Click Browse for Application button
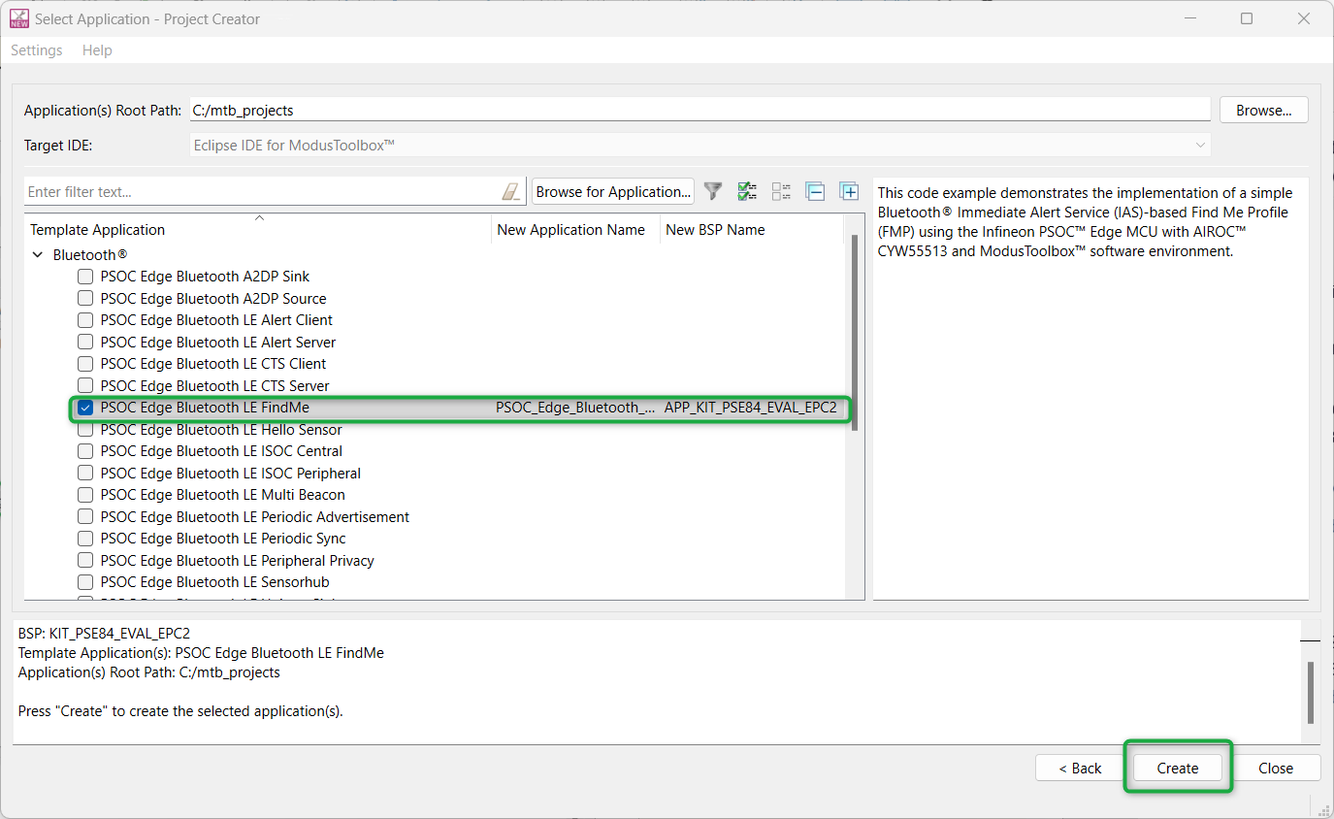The width and height of the screenshot is (1334, 819). [x=613, y=192]
